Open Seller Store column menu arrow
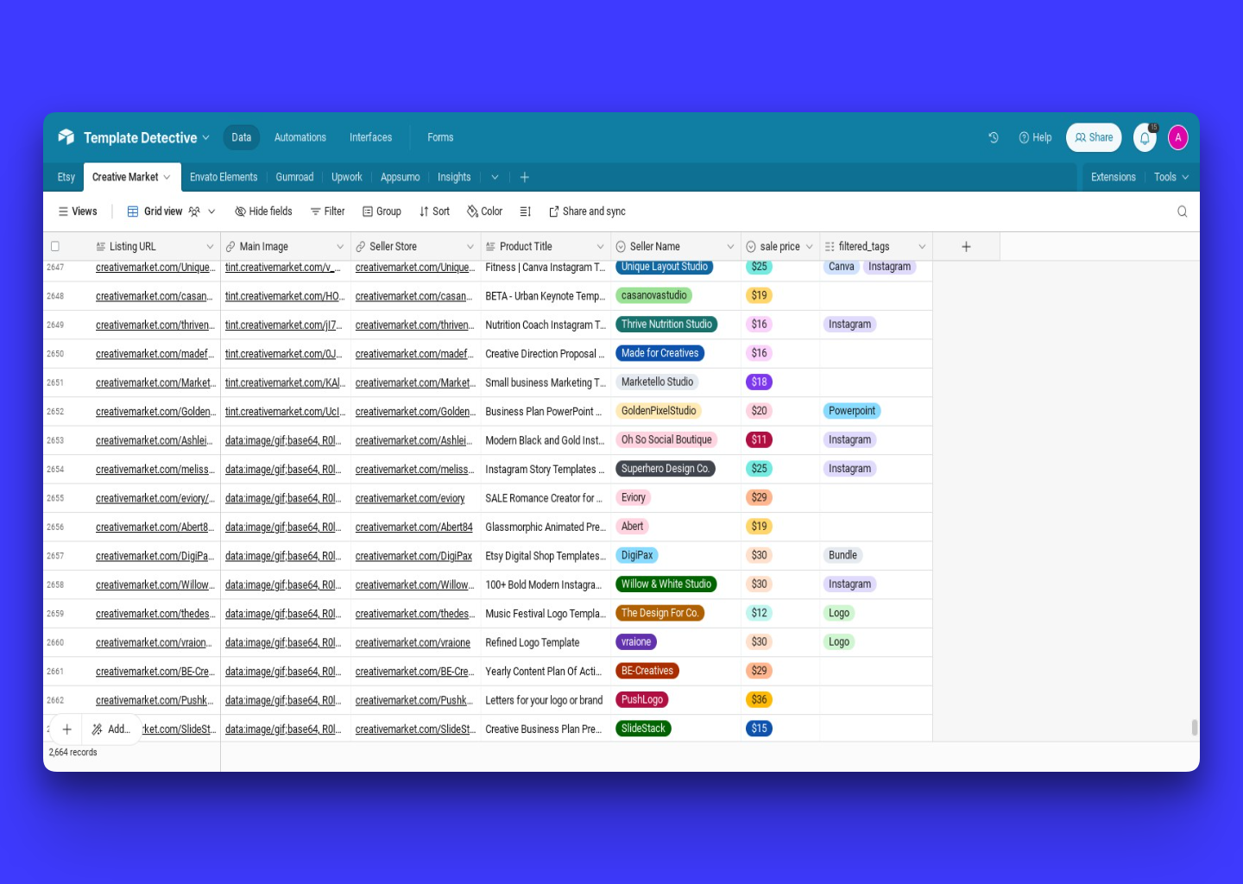The width and height of the screenshot is (1243, 884). (x=470, y=247)
